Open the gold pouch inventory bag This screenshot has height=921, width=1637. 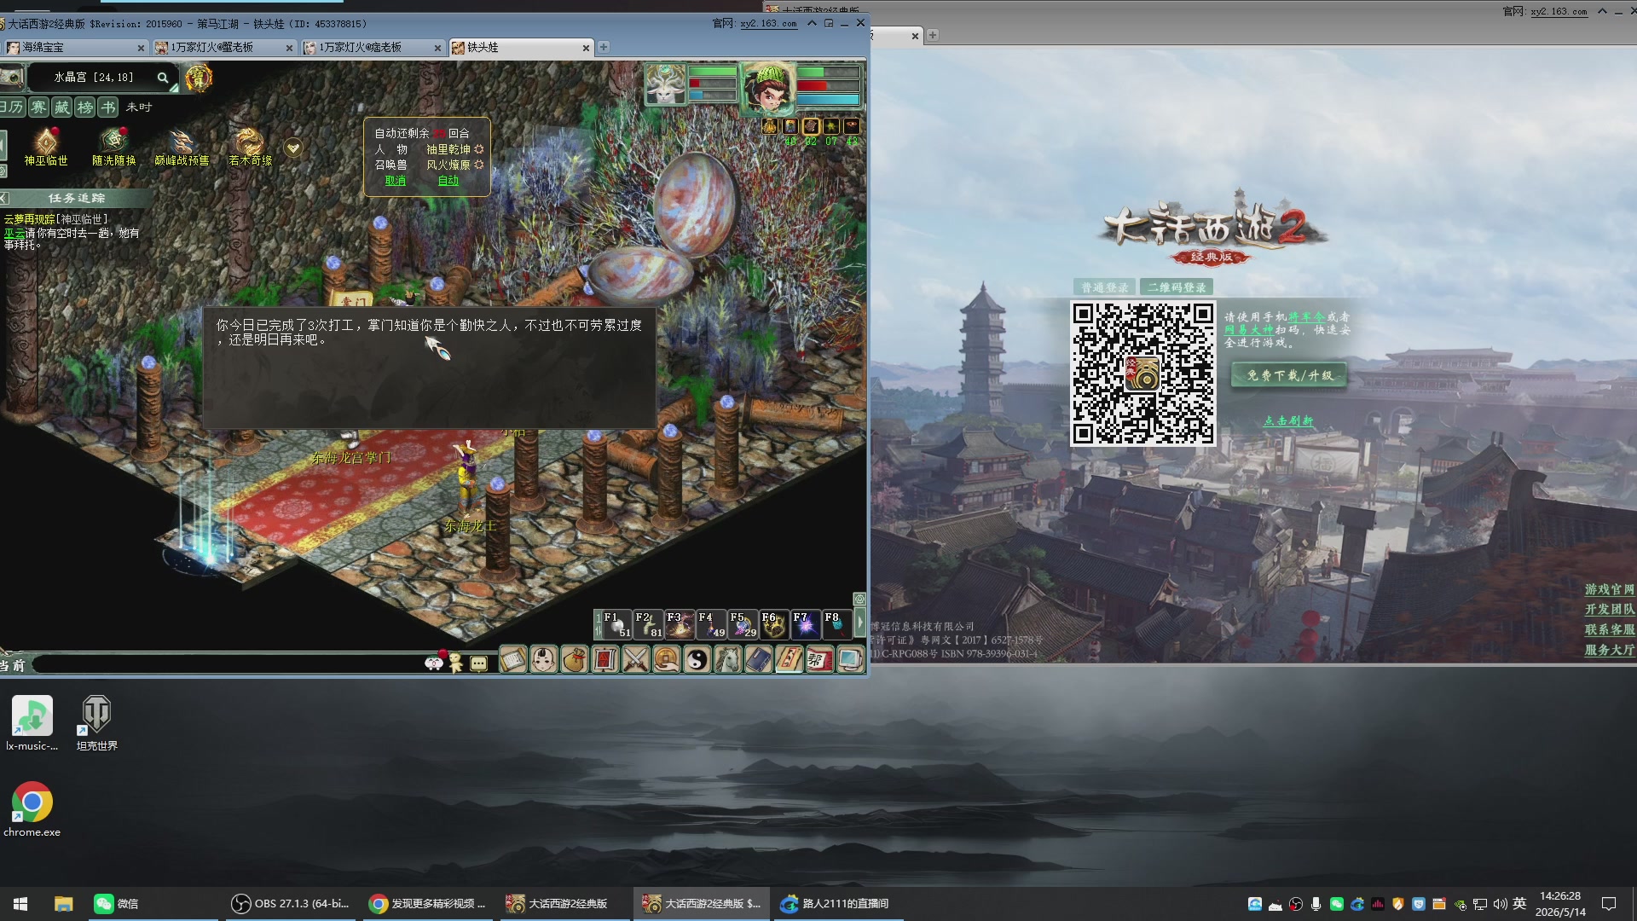coord(575,659)
